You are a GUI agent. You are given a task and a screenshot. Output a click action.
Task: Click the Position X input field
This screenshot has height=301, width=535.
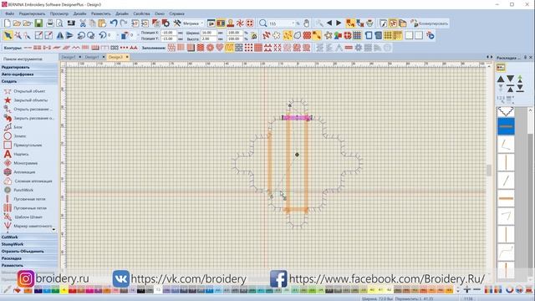[x=169, y=33]
